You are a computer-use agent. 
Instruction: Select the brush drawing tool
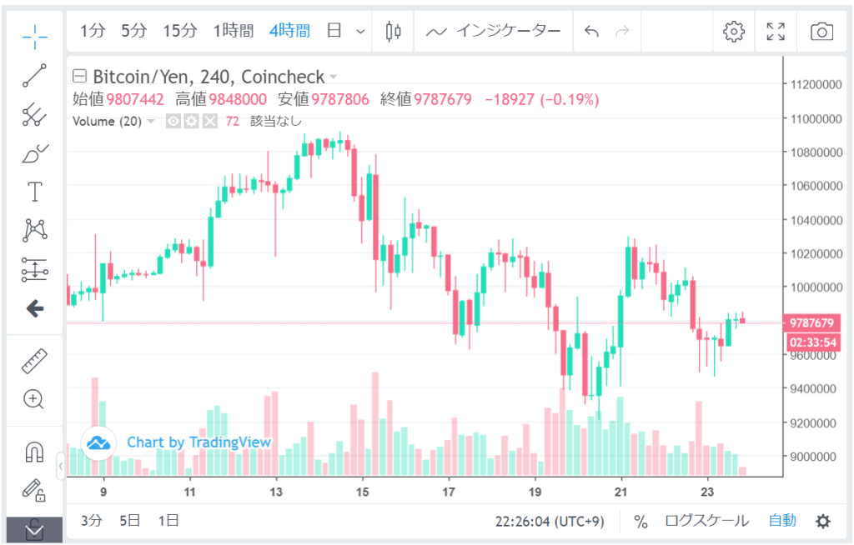pos(34,153)
